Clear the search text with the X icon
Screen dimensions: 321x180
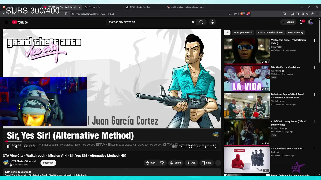tap(193, 22)
